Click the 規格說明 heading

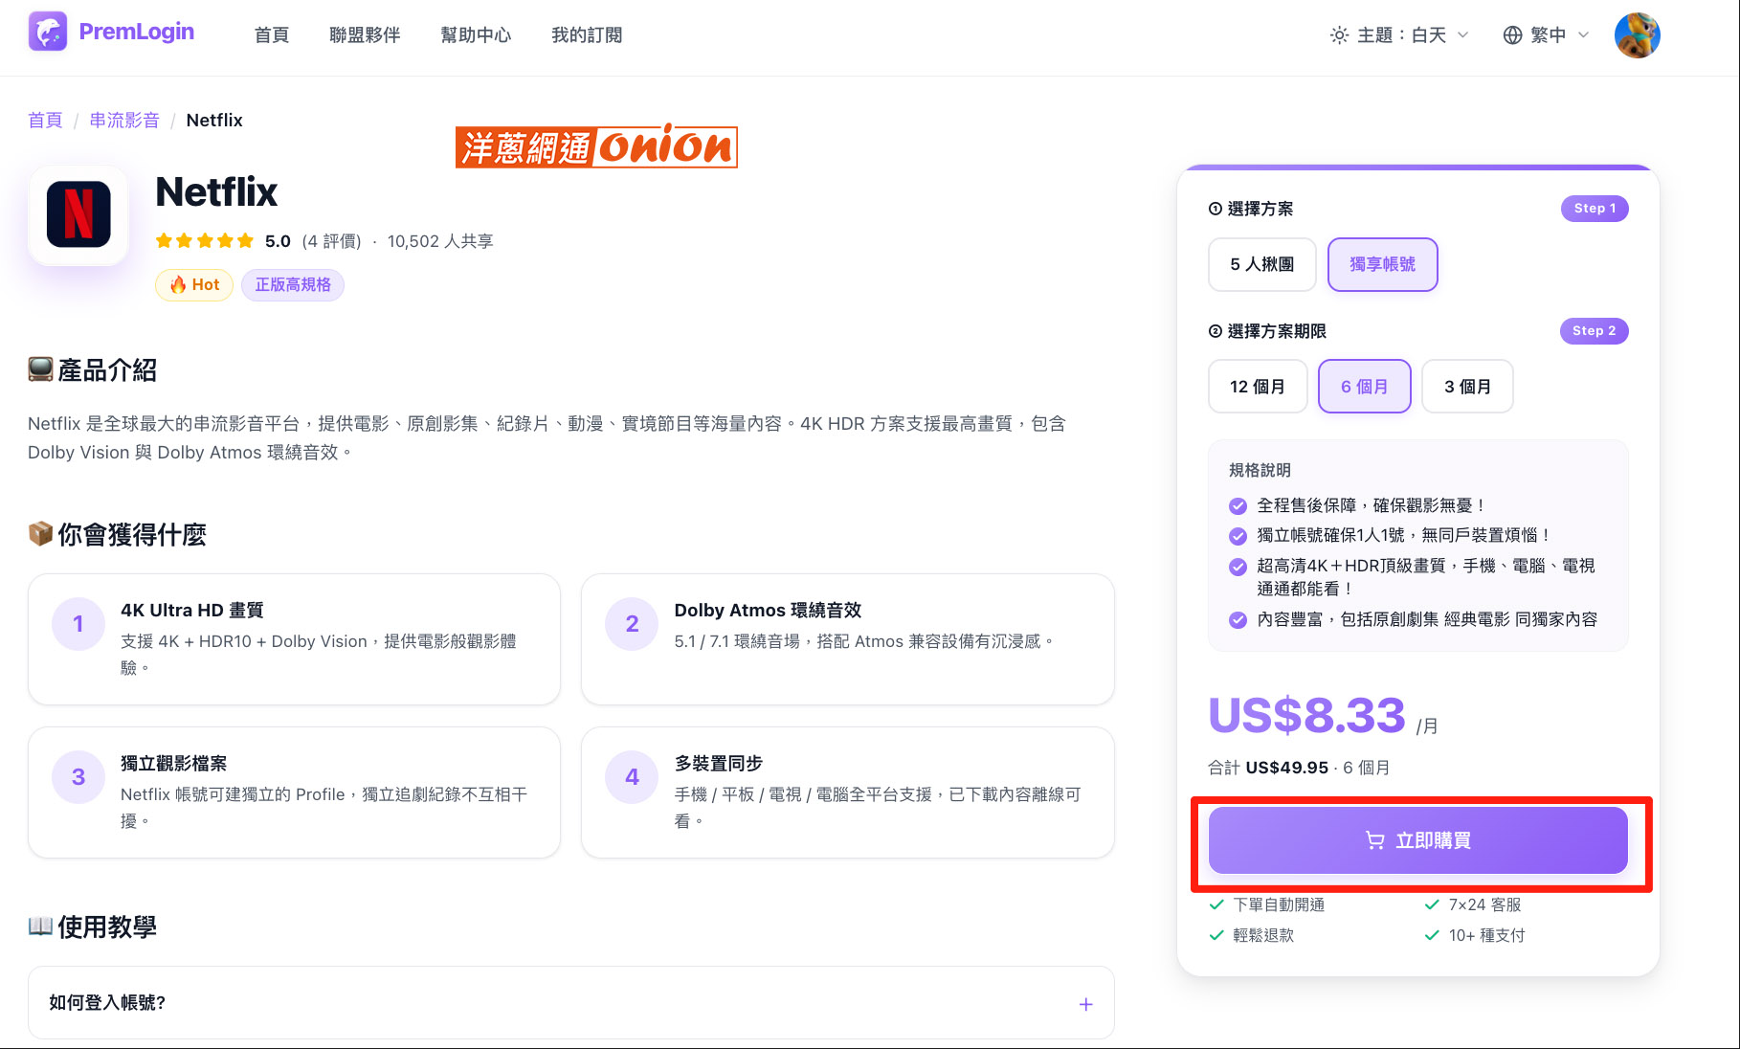click(1260, 471)
